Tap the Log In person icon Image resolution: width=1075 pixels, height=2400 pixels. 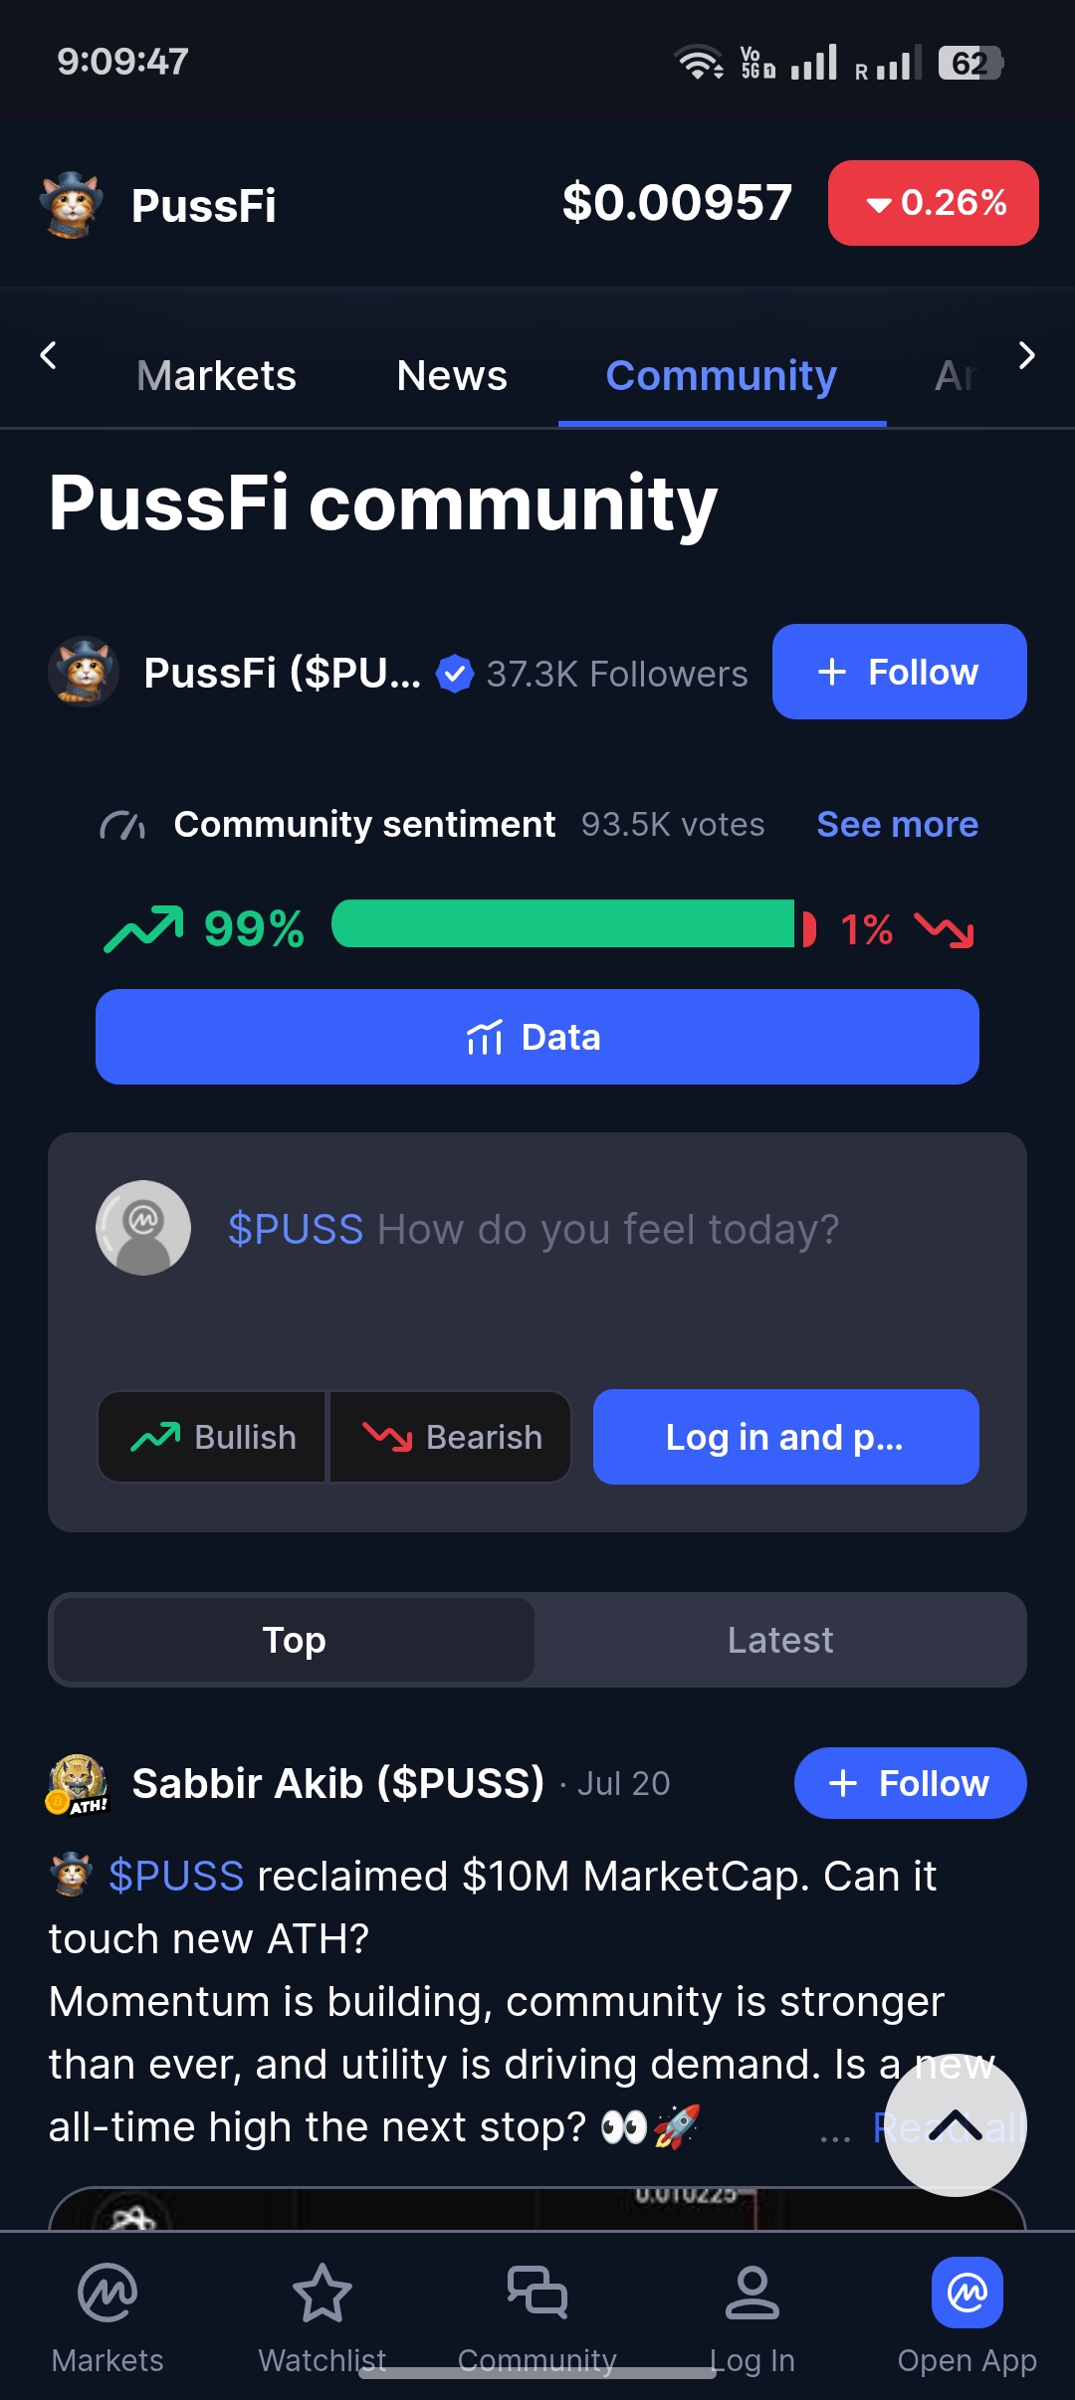pos(752,2294)
